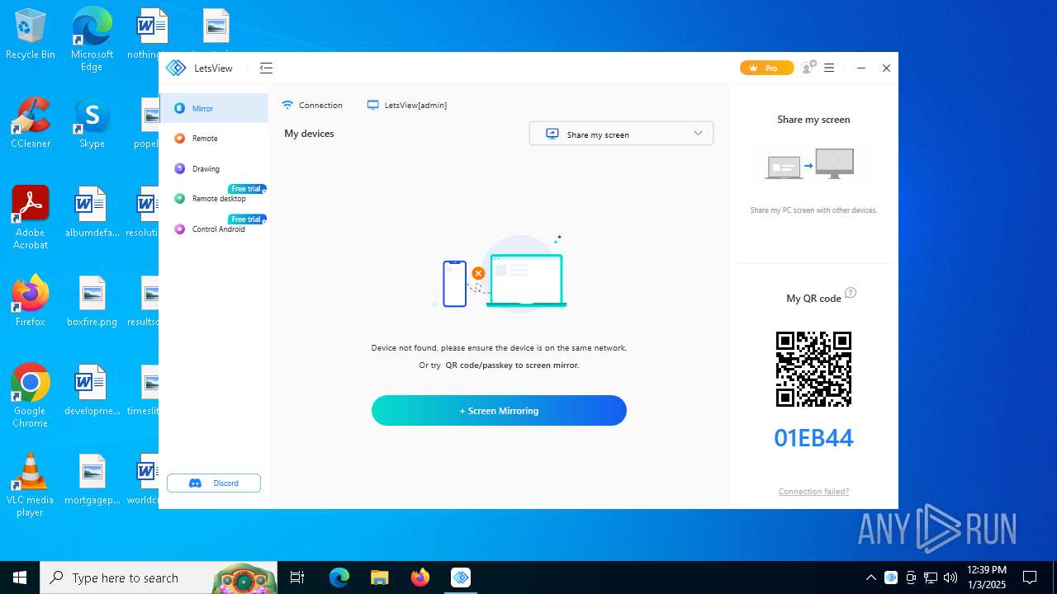Open Firefox desktop shortcut

click(x=31, y=301)
